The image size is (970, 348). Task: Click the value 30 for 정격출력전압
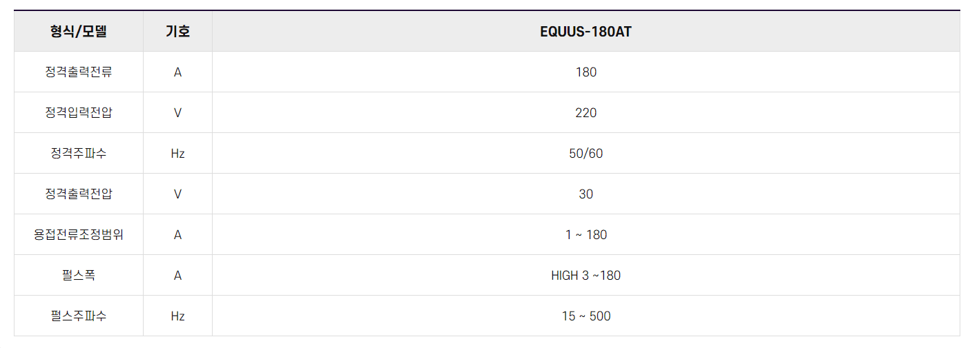pyautogui.click(x=585, y=194)
